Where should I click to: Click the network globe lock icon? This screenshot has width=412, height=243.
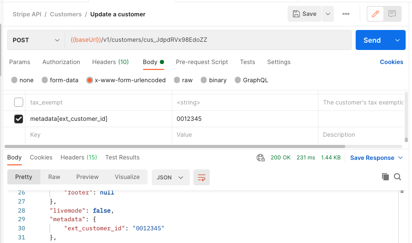click(261, 158)
